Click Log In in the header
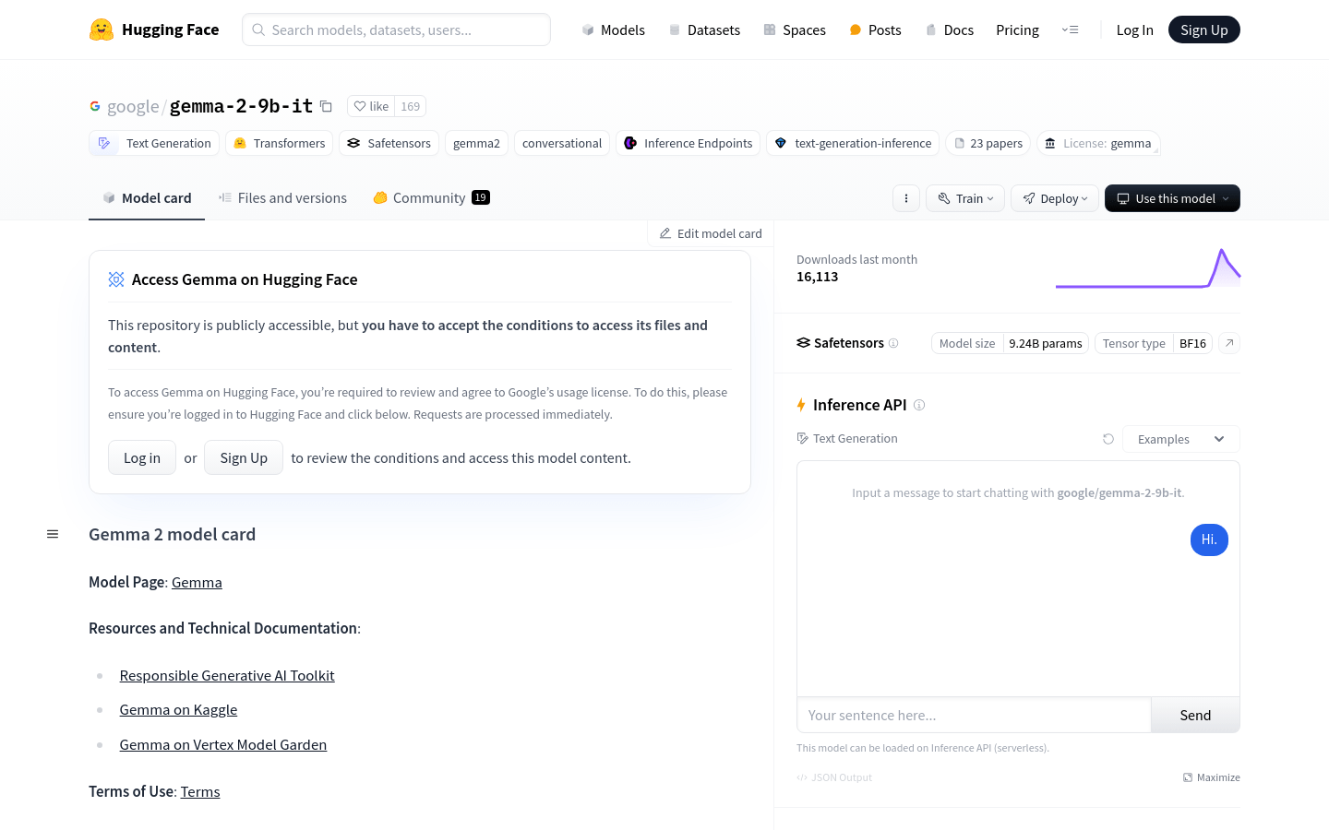The image size is (1329, 830). (x=1134, y=30)
